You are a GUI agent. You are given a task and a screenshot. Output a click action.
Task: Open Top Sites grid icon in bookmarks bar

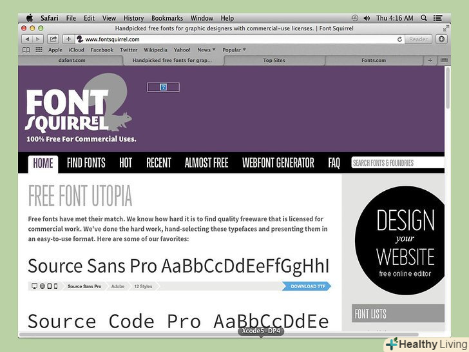(39, 50)
